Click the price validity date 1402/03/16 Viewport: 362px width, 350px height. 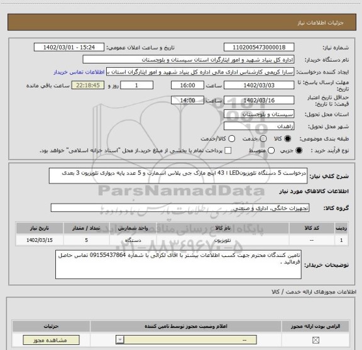pos(259,100)
